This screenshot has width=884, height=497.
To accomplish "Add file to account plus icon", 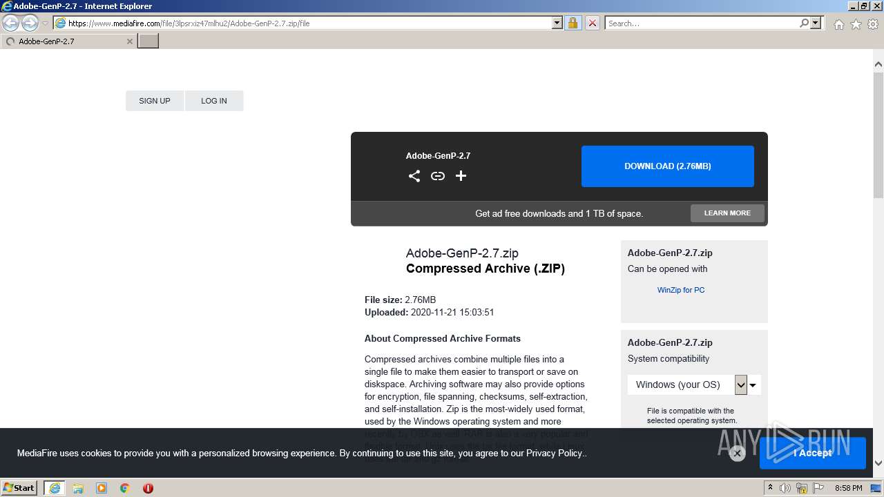I will pos(461,176).
